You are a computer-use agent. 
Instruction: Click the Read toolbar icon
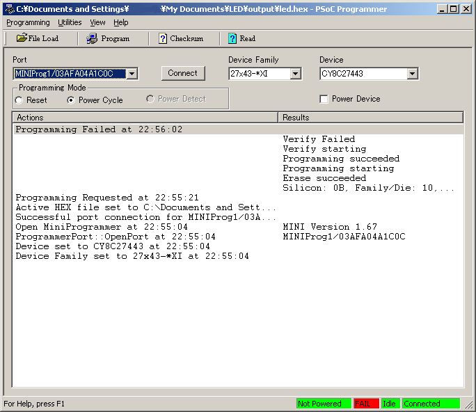click(x=232, y=38)
